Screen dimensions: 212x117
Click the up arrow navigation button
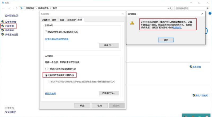(x=17, y=8)
